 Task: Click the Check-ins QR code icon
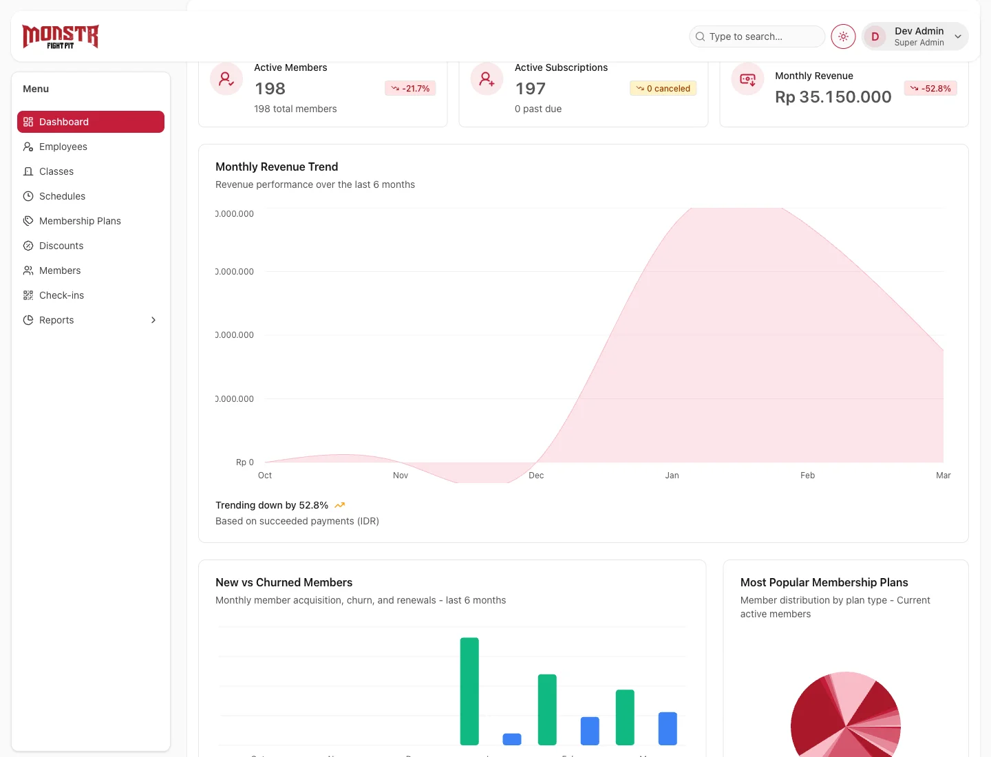pos(28,295)
